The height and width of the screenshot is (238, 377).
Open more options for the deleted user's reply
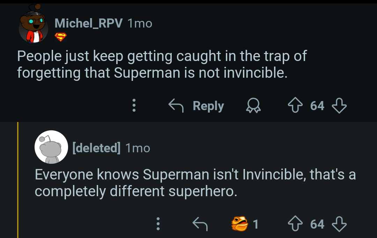point(158,224)
